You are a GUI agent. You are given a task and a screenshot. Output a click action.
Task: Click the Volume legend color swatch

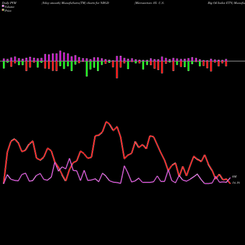point(3,6)
